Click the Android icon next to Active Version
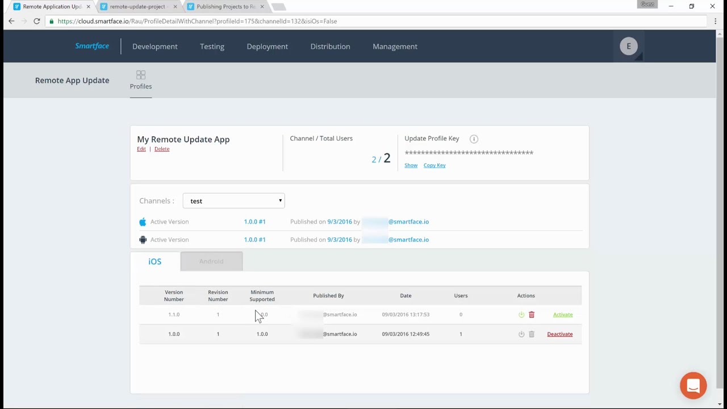Screen dimensions: 727x409 pos(143,239)
